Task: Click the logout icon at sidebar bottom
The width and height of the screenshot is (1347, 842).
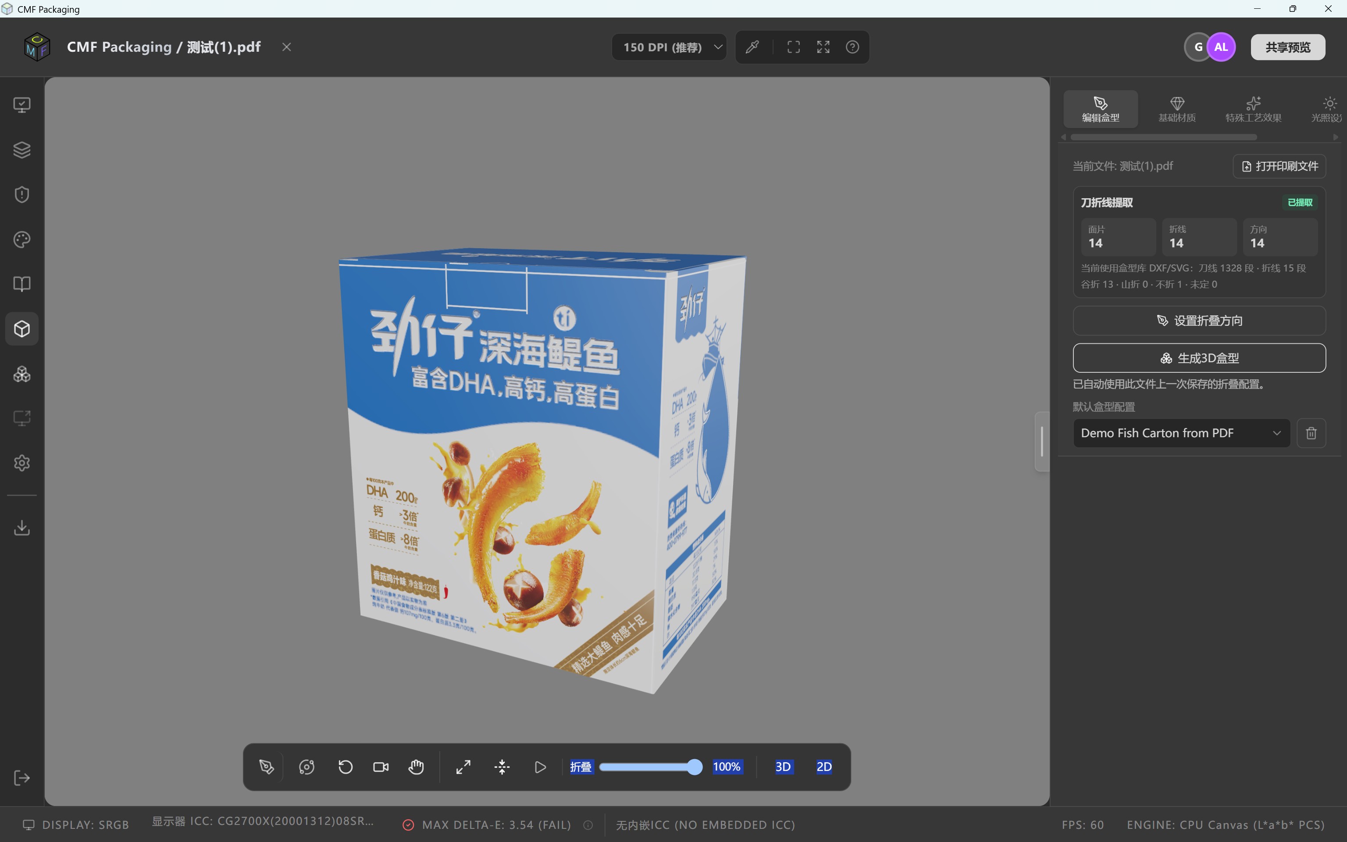Action: 22,778
